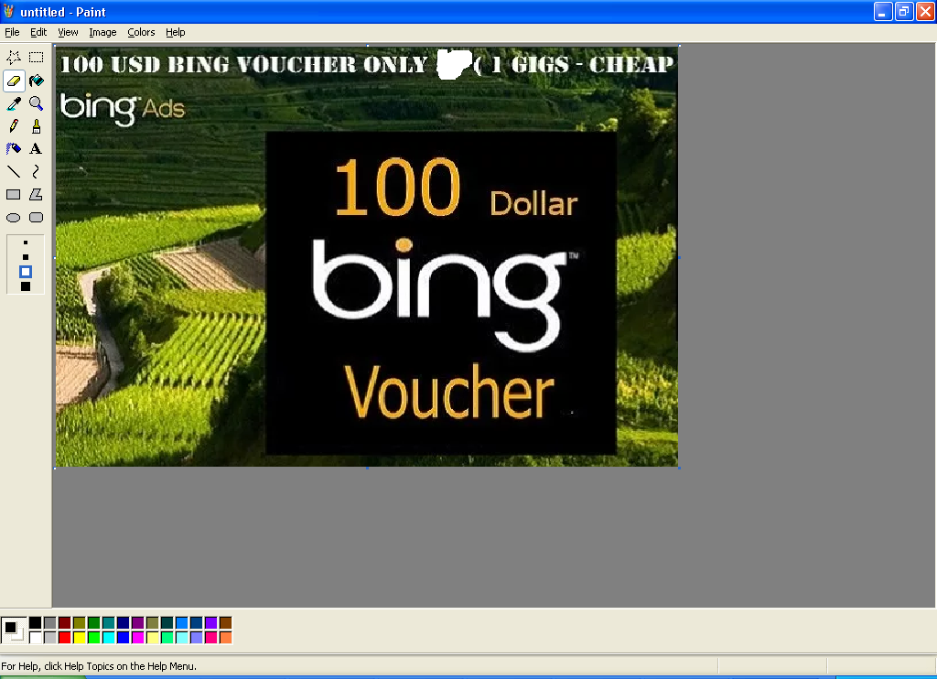
Task: Select the Magnifier tool
Action: click(x=37, y=103)
